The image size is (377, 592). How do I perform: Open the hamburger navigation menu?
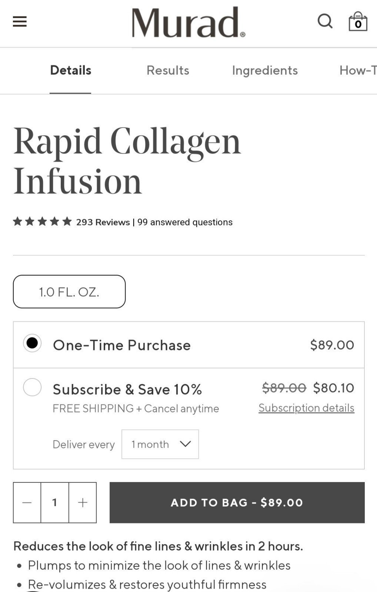[20, 21]
